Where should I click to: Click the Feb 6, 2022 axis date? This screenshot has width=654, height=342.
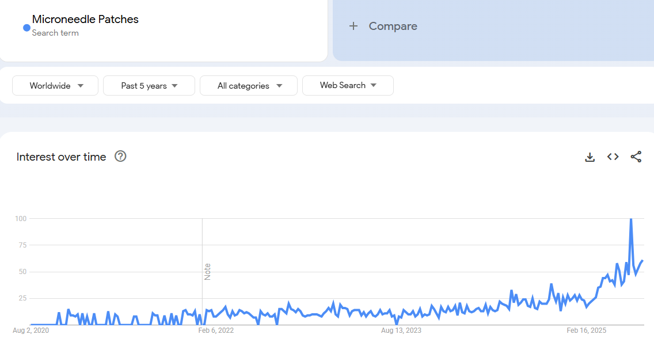216,330
